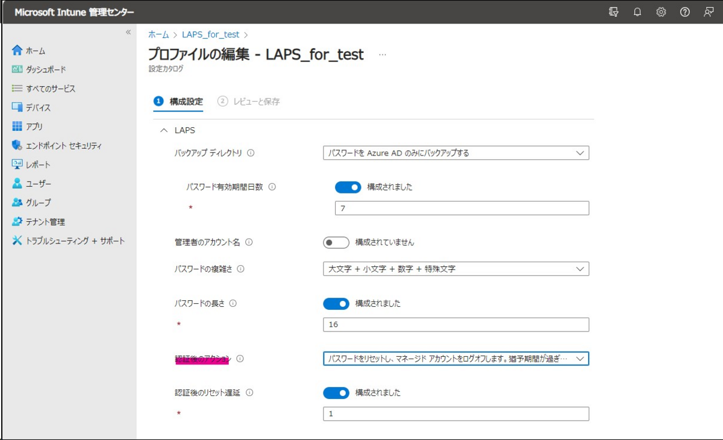
Task: Show info for バックアップ ディレクトリ
Action: coord(251,153)
